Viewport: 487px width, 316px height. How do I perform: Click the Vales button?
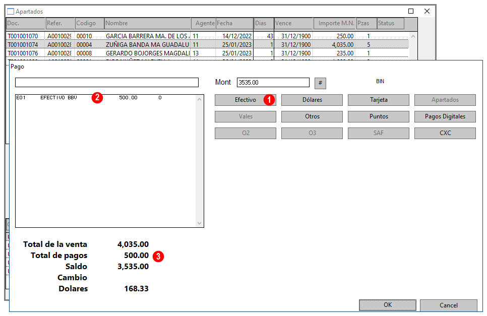pyautogui.click(x=246, y=116)
